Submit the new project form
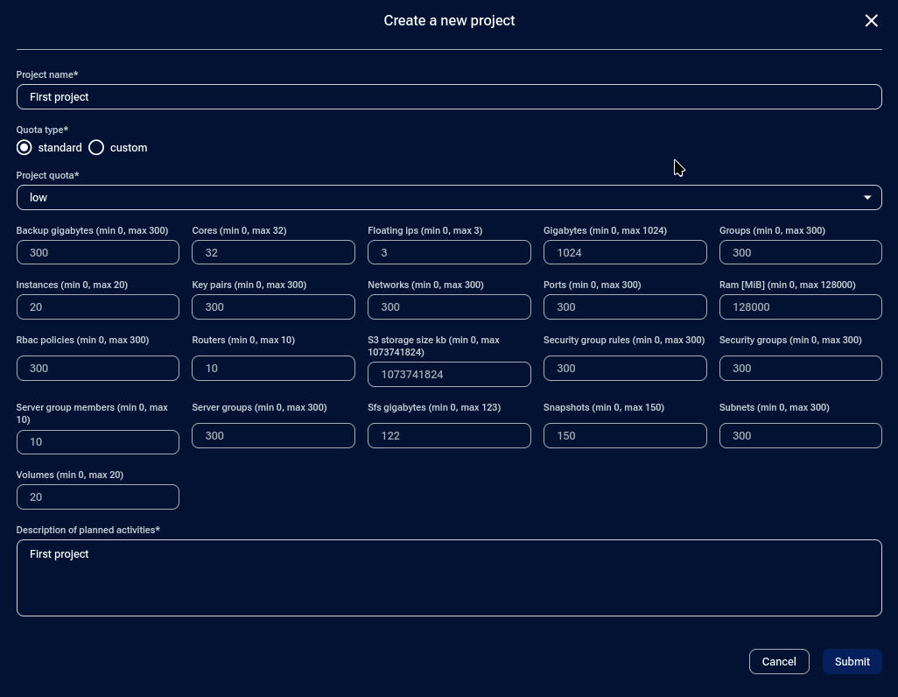This screenshot has height=697, width=898. (x=852, y=661)
